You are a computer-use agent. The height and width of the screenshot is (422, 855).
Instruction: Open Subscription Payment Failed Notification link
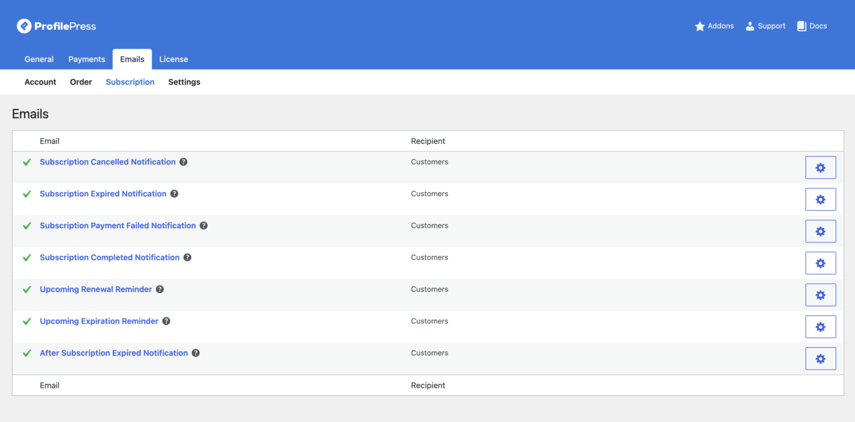coord(118,226)
